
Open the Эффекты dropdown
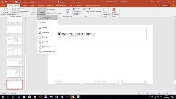click(78, 14)
